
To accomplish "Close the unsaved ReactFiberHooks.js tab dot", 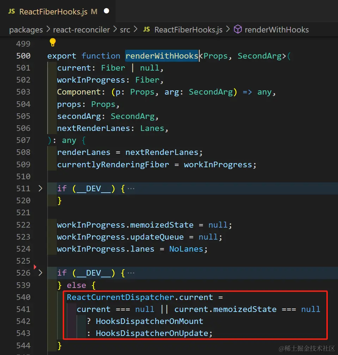I will [106, 11].
